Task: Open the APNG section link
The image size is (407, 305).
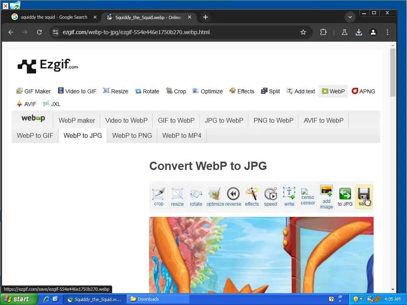Action: pos(363,91)
